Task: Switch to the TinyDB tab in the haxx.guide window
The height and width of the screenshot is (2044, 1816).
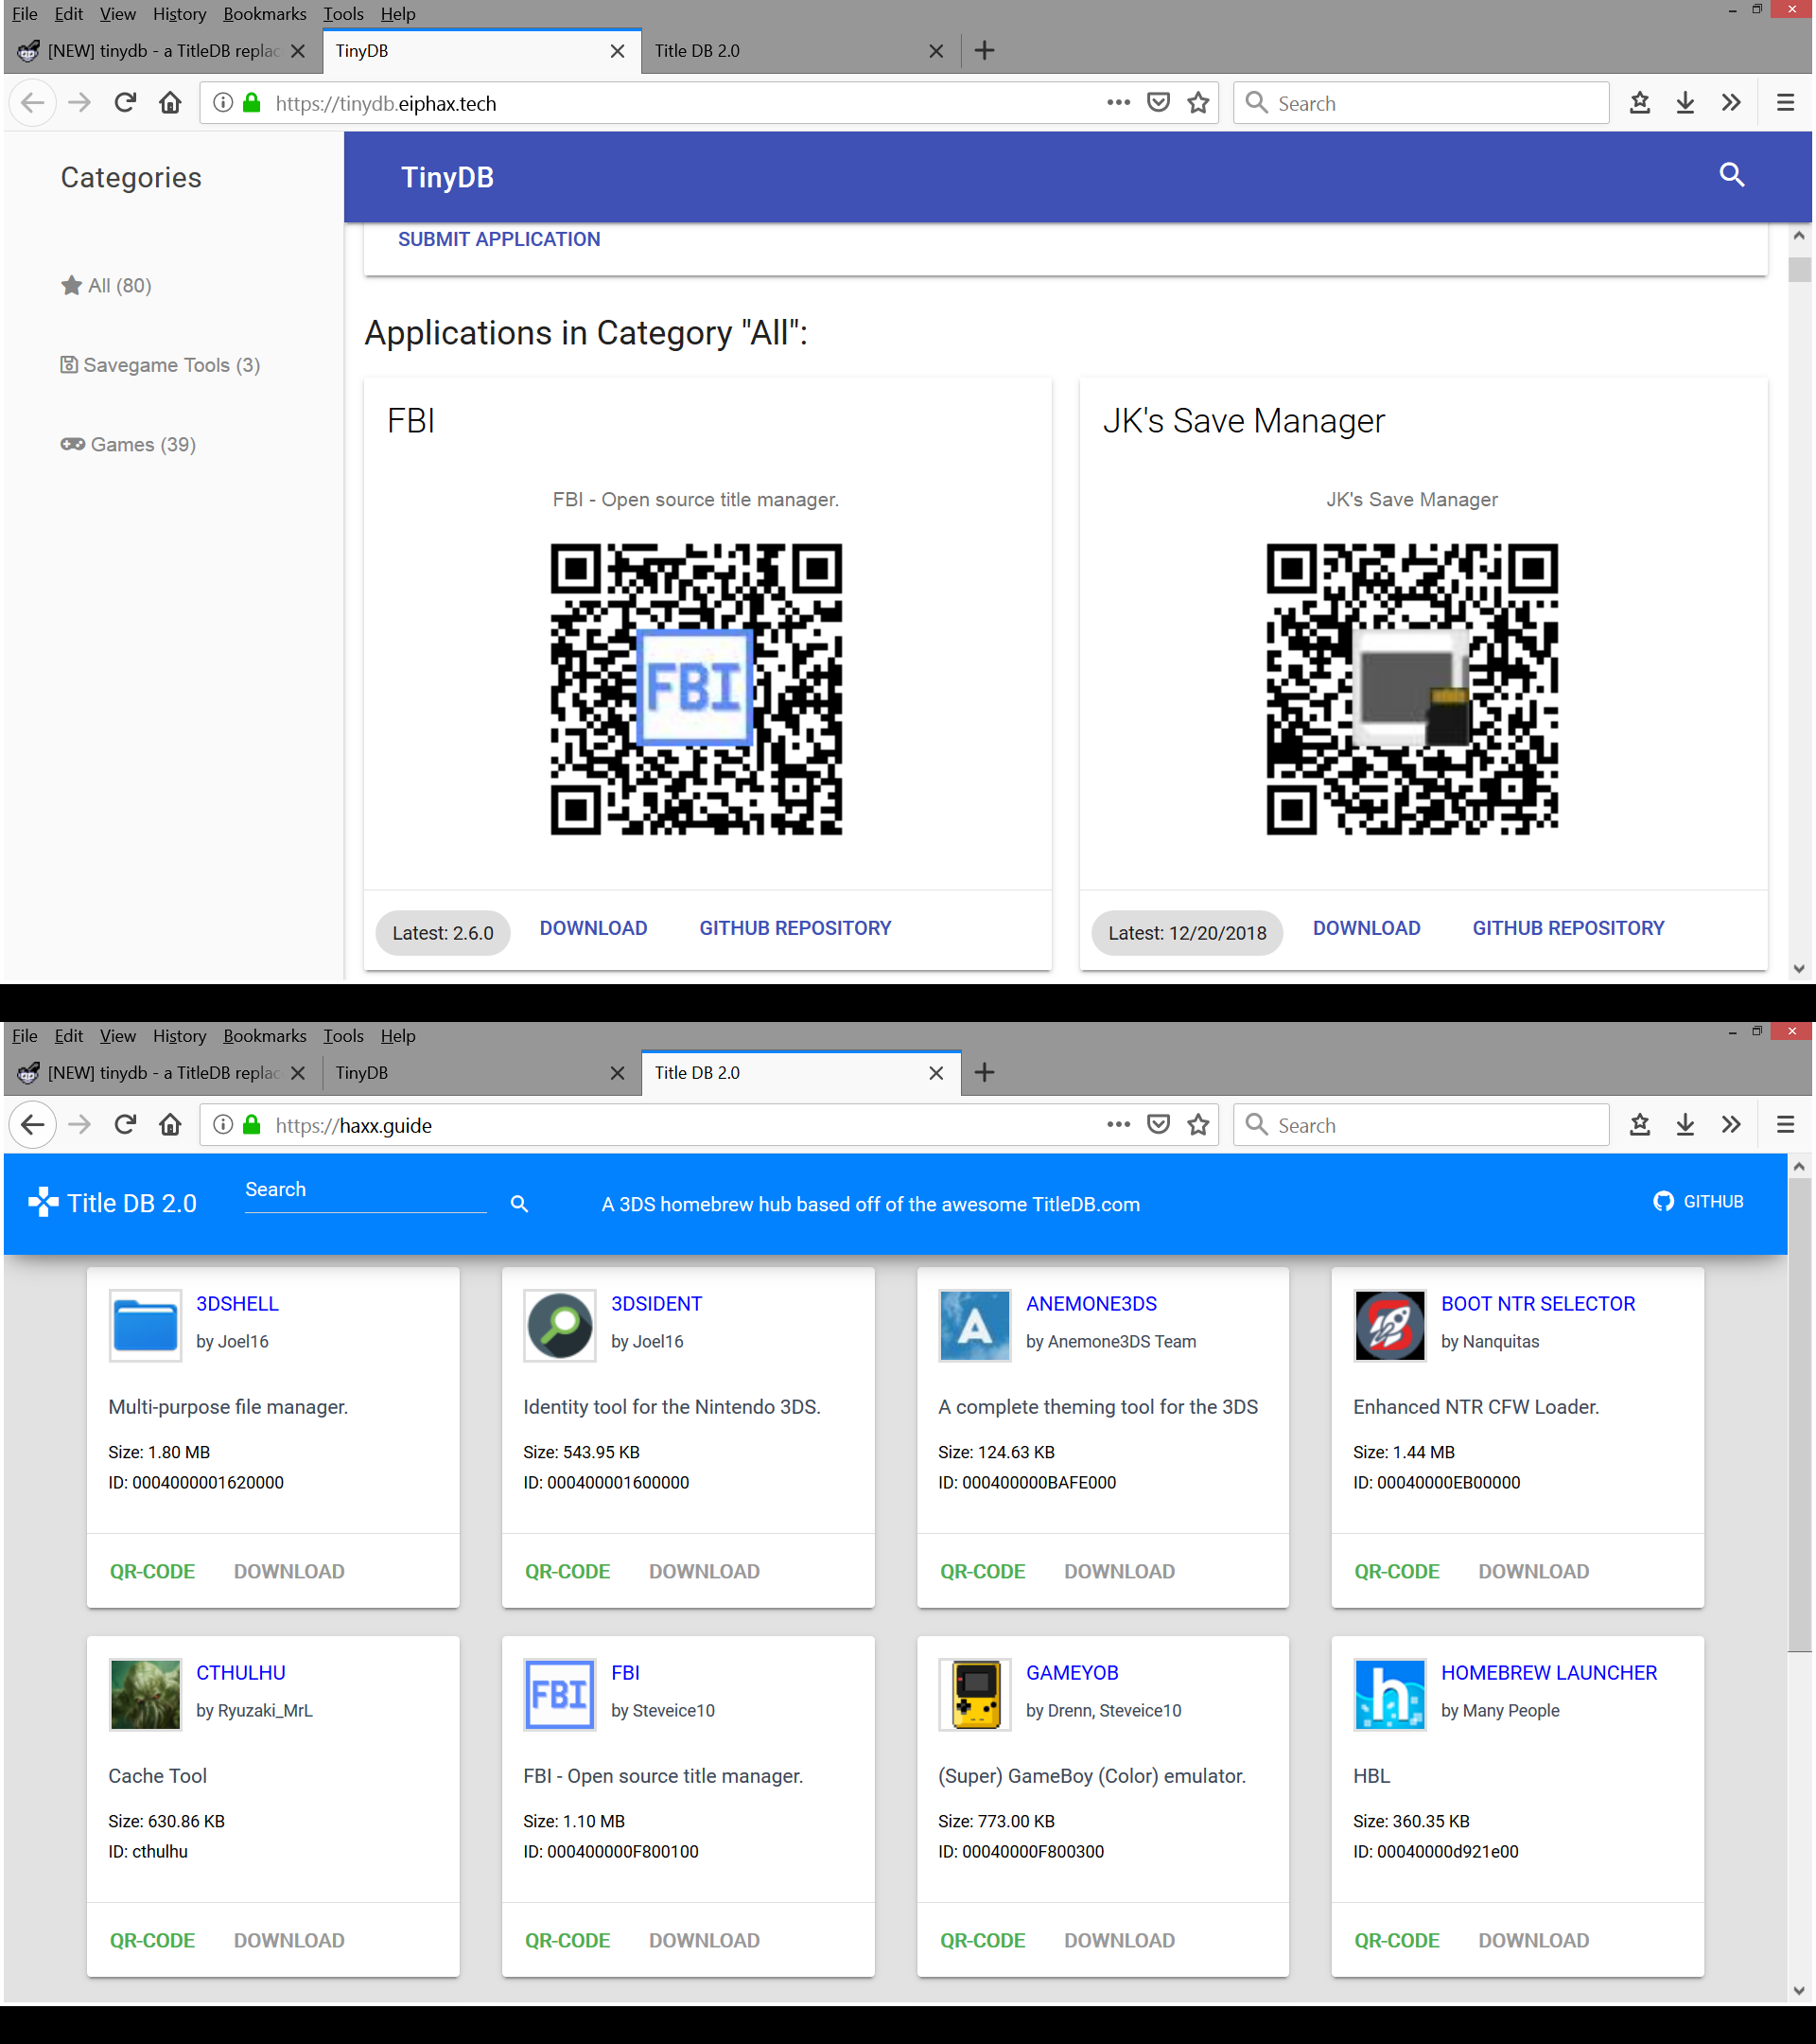Action: click(481, 1073)
